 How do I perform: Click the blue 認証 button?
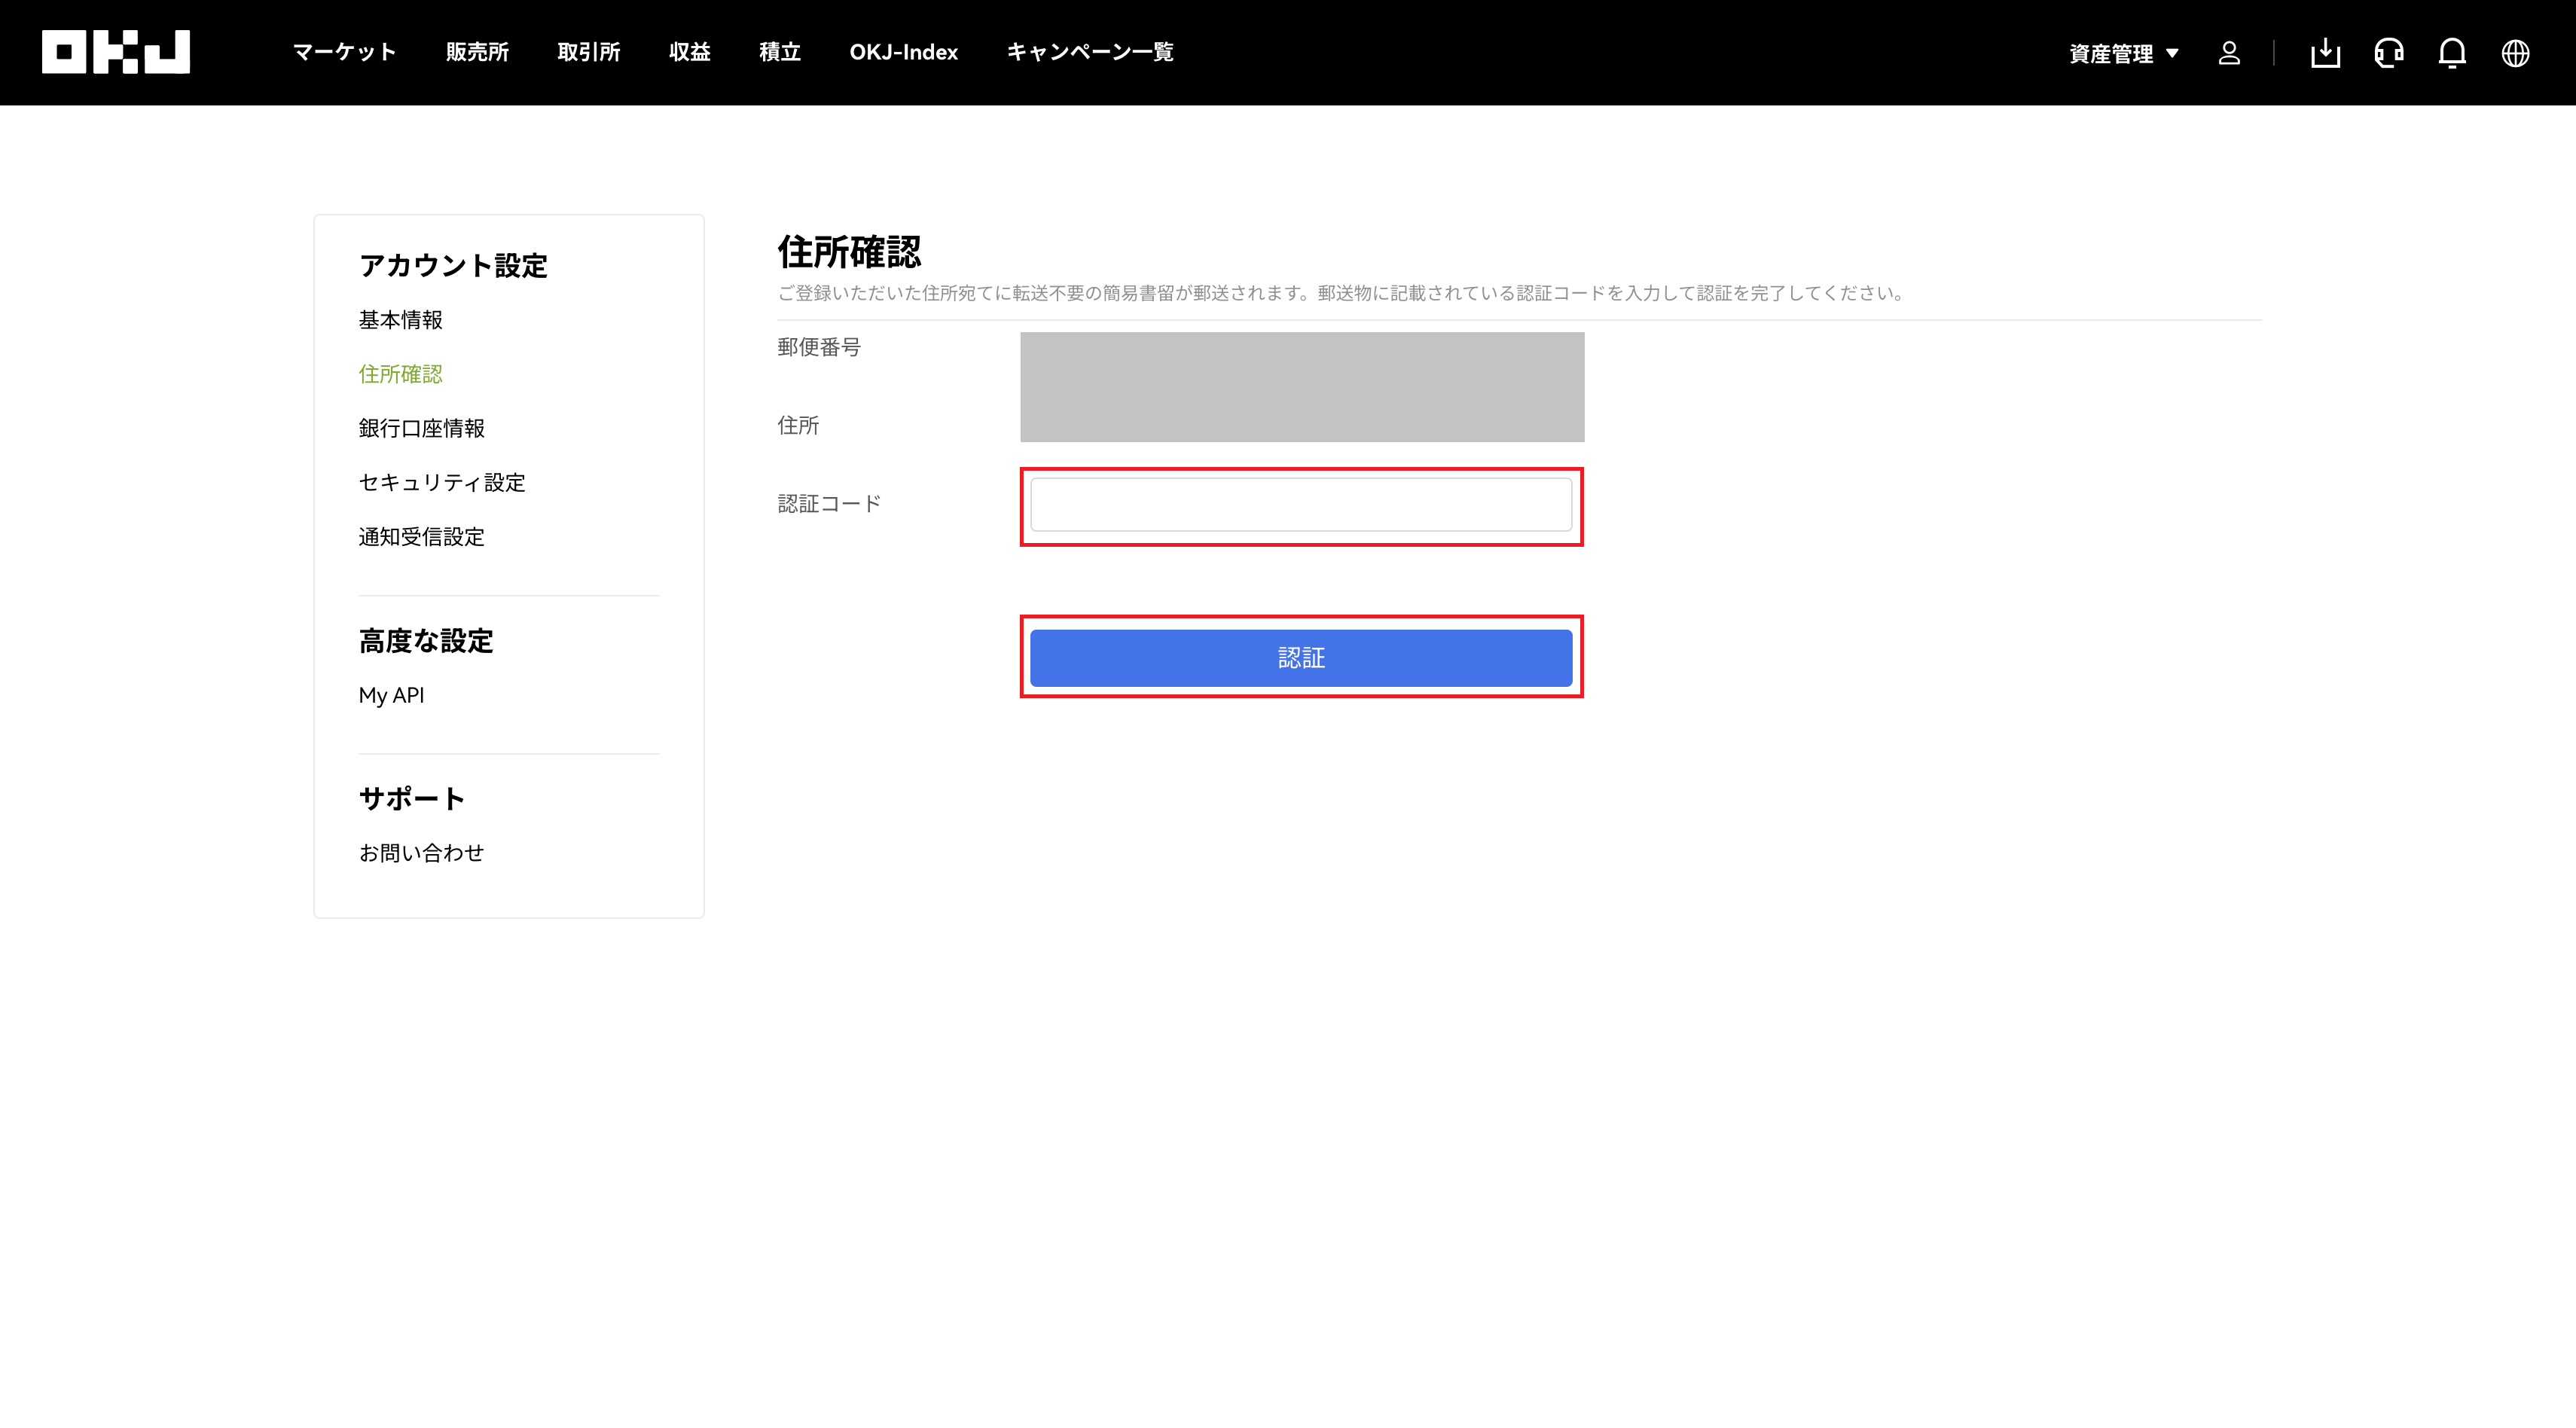coord(1301,658)
